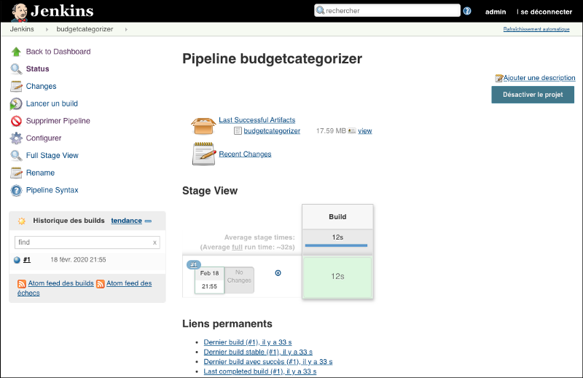Open Last completed build (#1) permalink
Image resolution: width=583 pixels, height=378 pixels.
click(260, 371)
